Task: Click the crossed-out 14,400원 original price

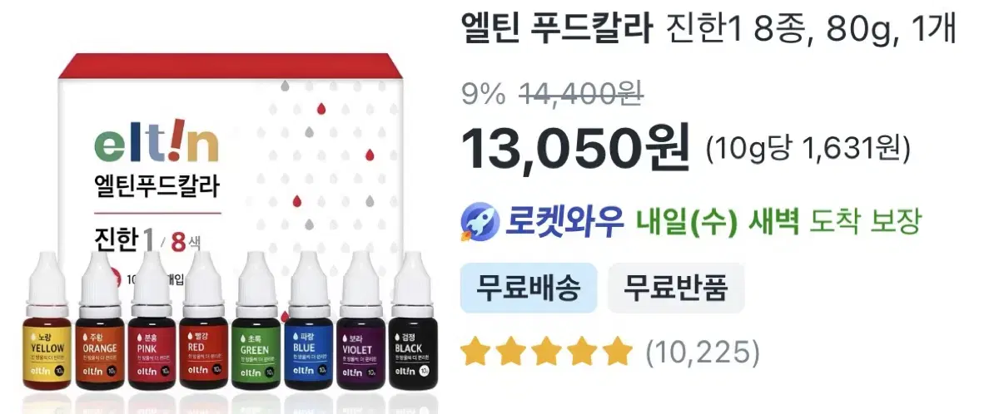Action: (579, 96)
